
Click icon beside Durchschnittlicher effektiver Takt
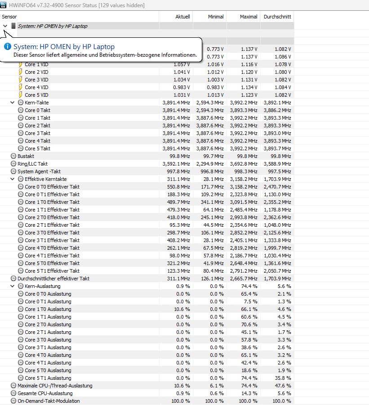(13, 279)
